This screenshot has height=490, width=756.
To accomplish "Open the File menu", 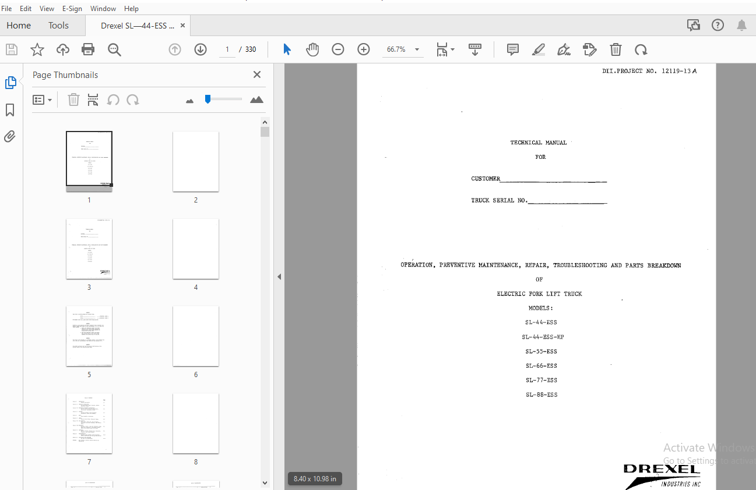I will (x=7, y=8).
